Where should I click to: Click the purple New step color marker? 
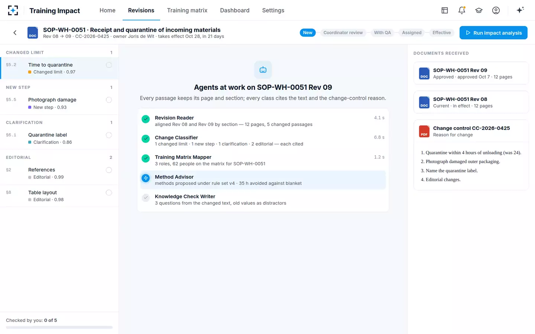pyautogui.click(x=30, y=107)
